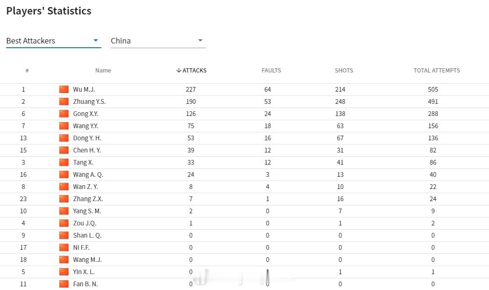Select the Yang S. M. table row
This screenshot has width=489, height=290.
[x=245, y=211]
